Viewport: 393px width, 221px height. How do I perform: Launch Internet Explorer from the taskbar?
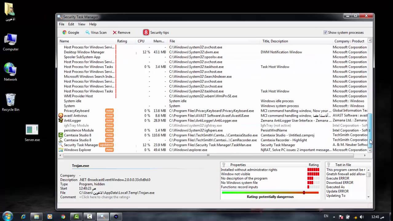[x=23, y=216]
